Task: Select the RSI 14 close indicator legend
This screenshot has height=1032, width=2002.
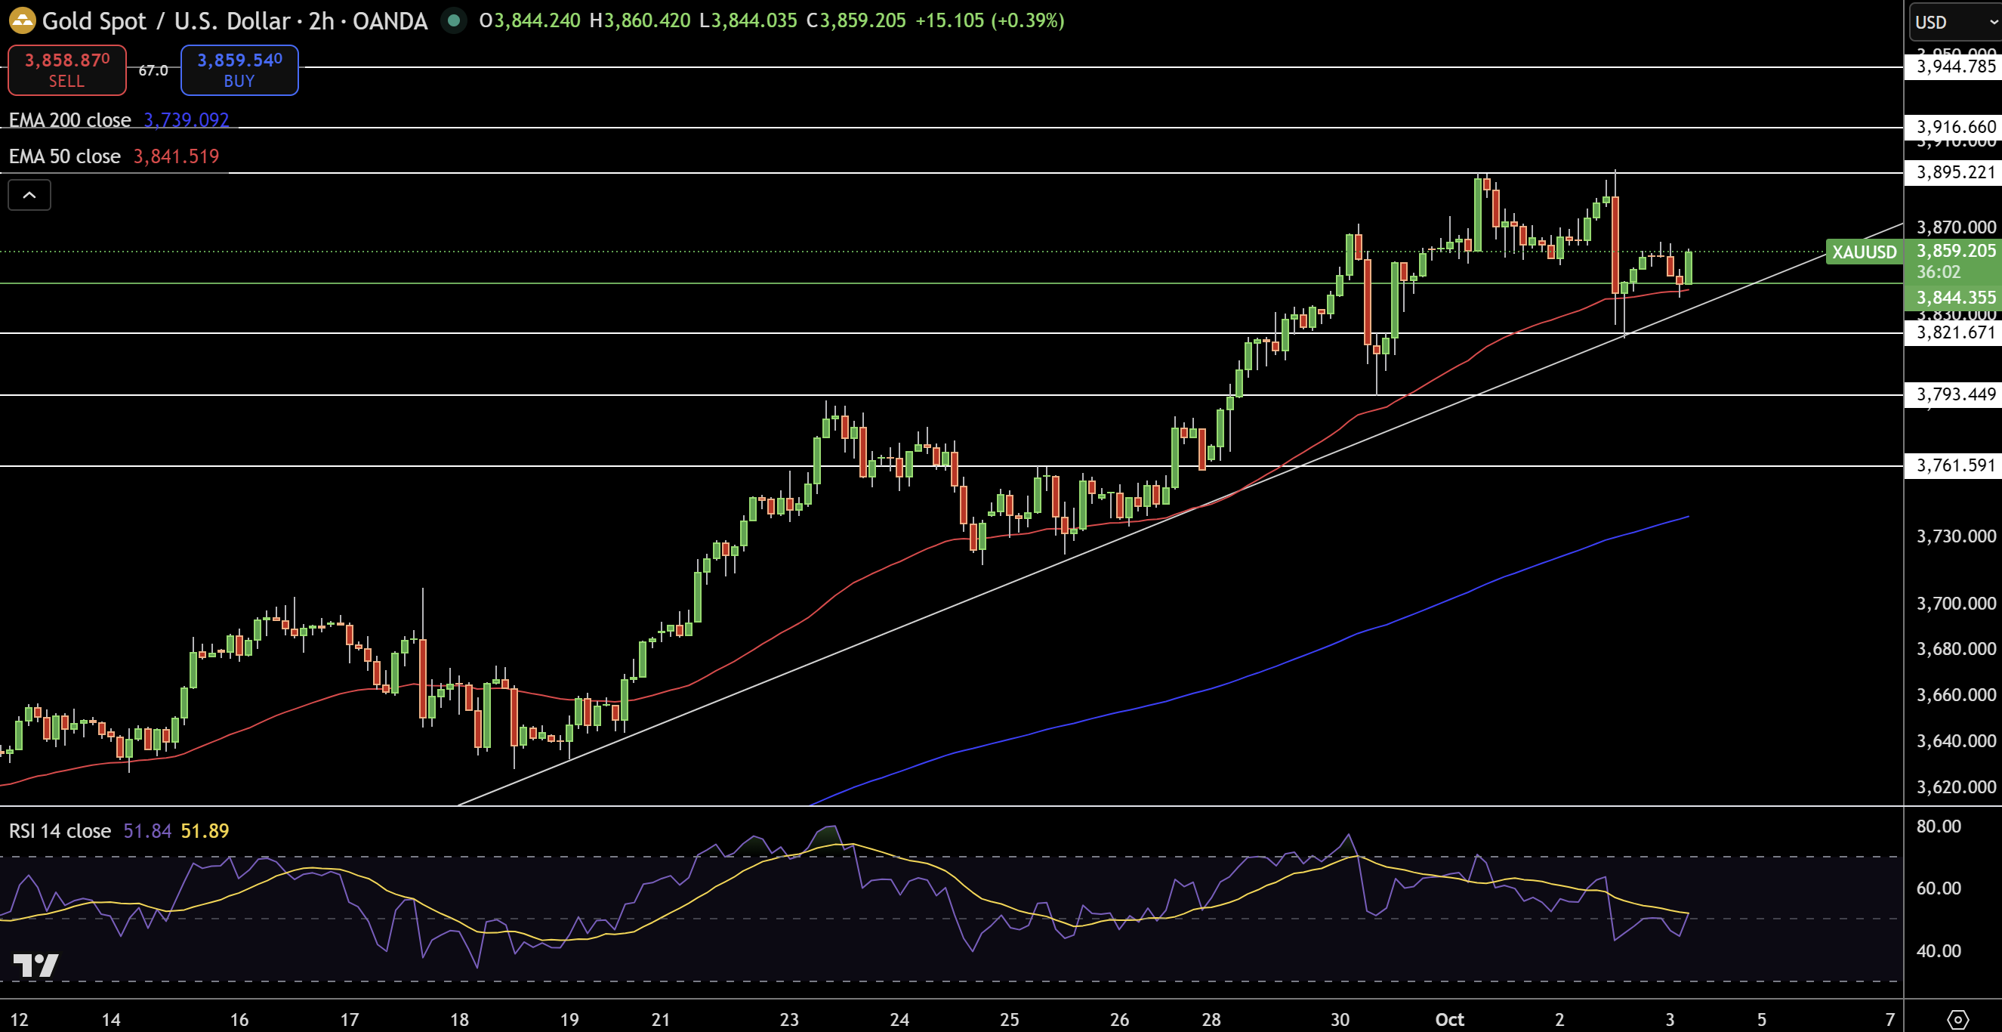Action: click(60, 830)
